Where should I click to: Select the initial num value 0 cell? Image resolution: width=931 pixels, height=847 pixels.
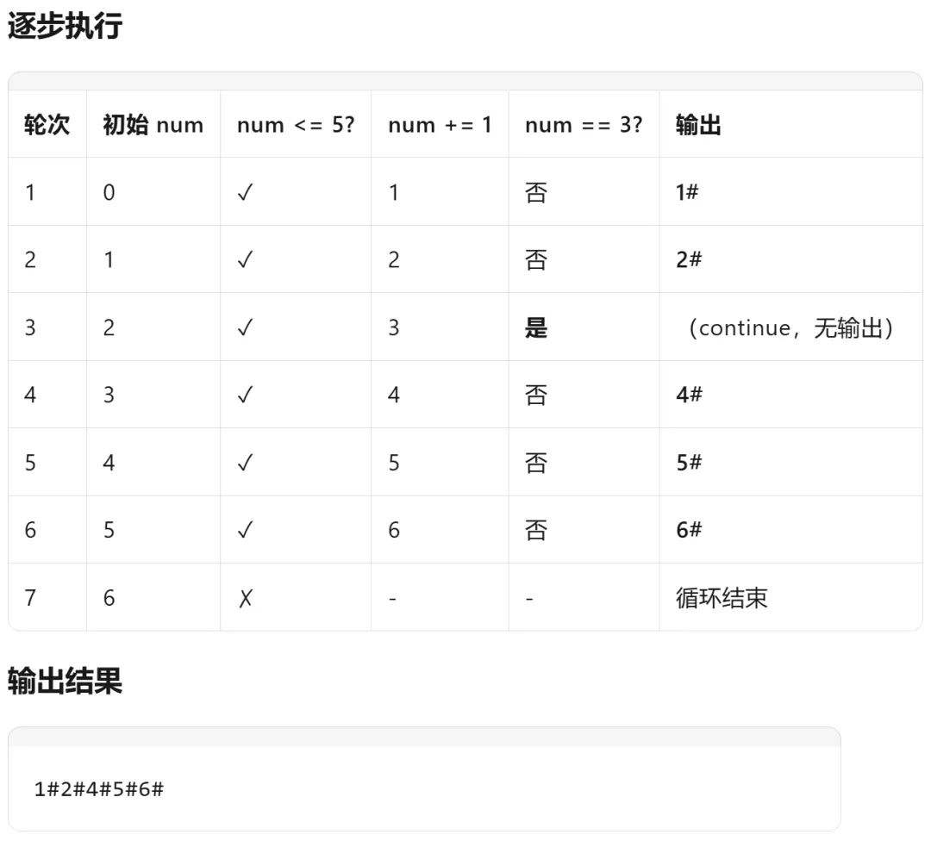click(x=109, y=191)
